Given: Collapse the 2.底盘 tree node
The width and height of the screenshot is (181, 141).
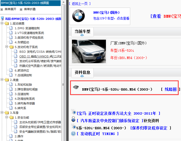Looking at the screenshot, I should pos(2,79).
